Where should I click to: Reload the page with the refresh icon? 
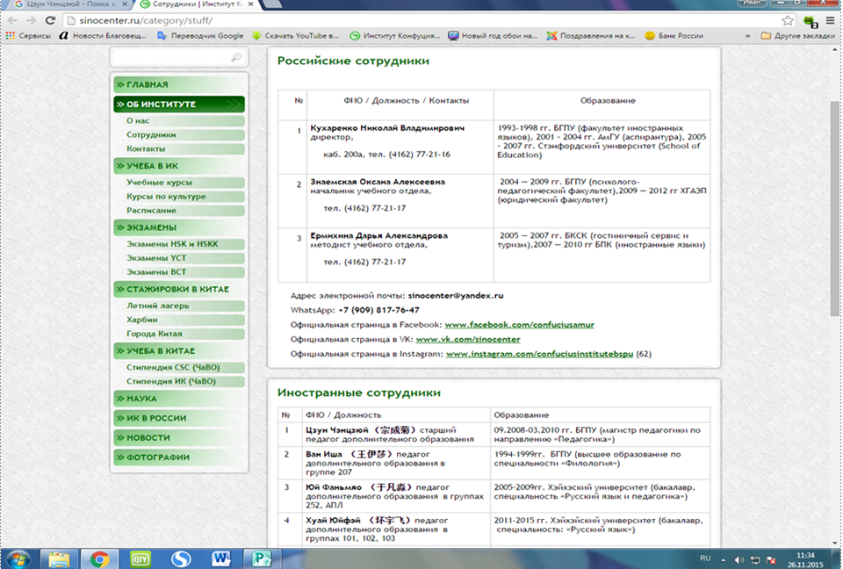click(x=50, y=20)
